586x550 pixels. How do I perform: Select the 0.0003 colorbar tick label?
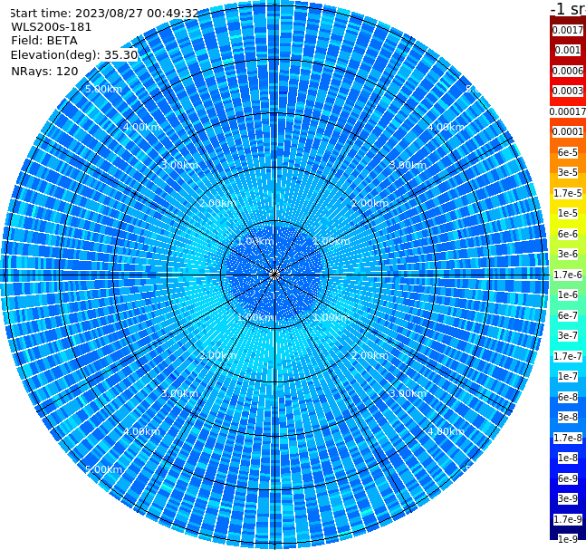(x=568, y=91)
